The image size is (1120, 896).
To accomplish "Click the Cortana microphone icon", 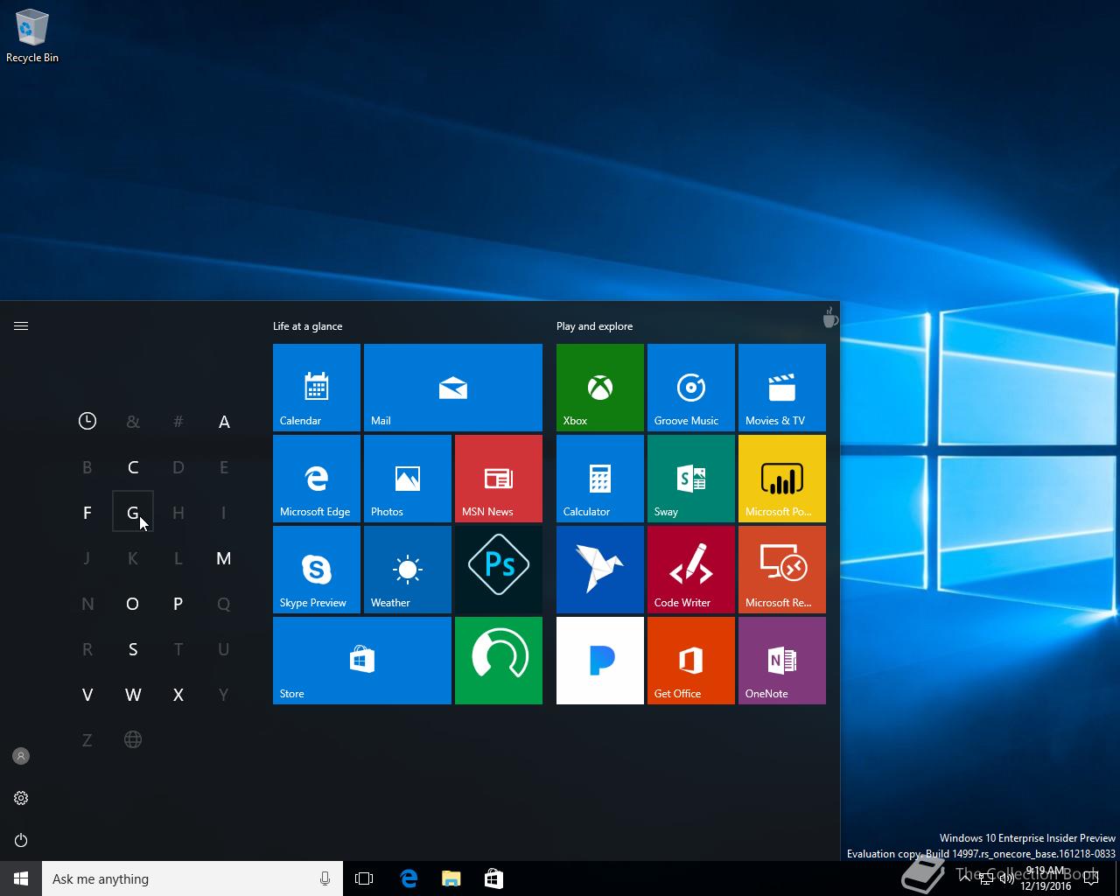I will click(325, 878).
